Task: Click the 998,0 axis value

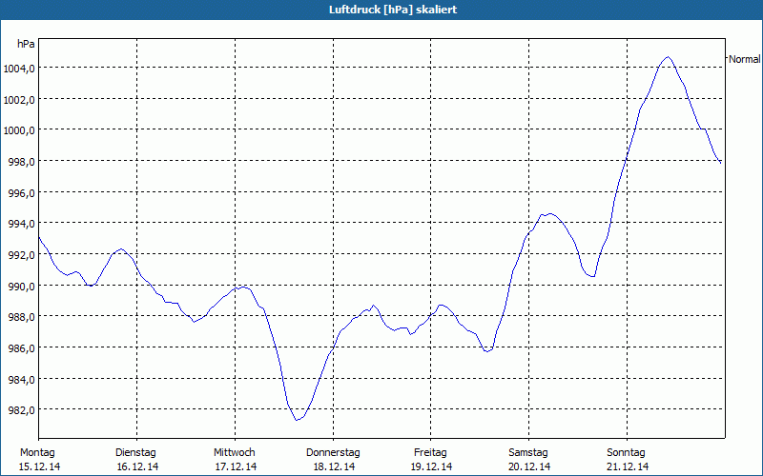Action: (x=21, y=162)
